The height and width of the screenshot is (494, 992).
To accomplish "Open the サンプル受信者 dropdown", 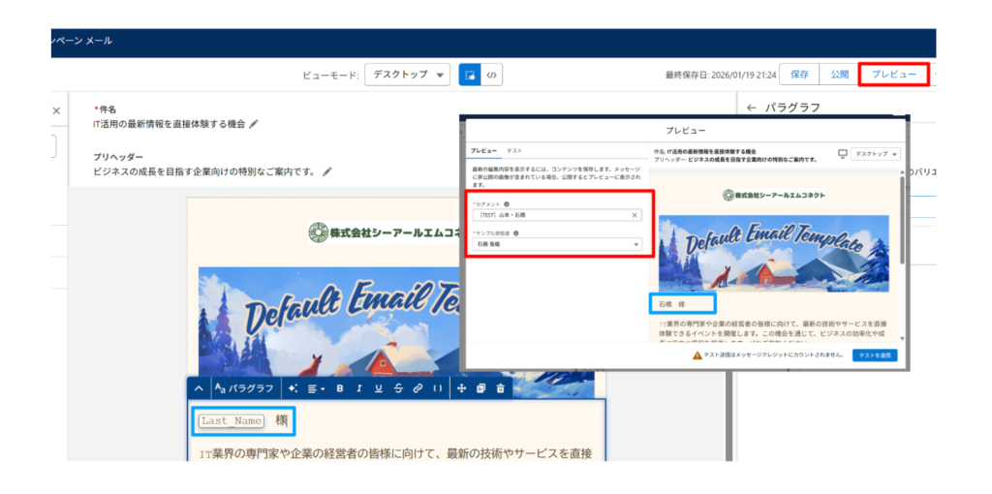I will click(557, 244).
